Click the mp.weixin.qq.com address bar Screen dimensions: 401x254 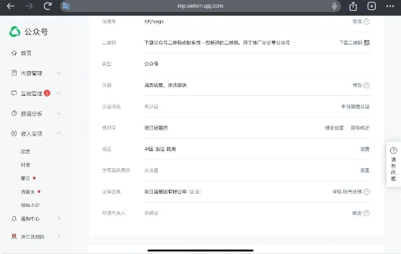(200, 6)
